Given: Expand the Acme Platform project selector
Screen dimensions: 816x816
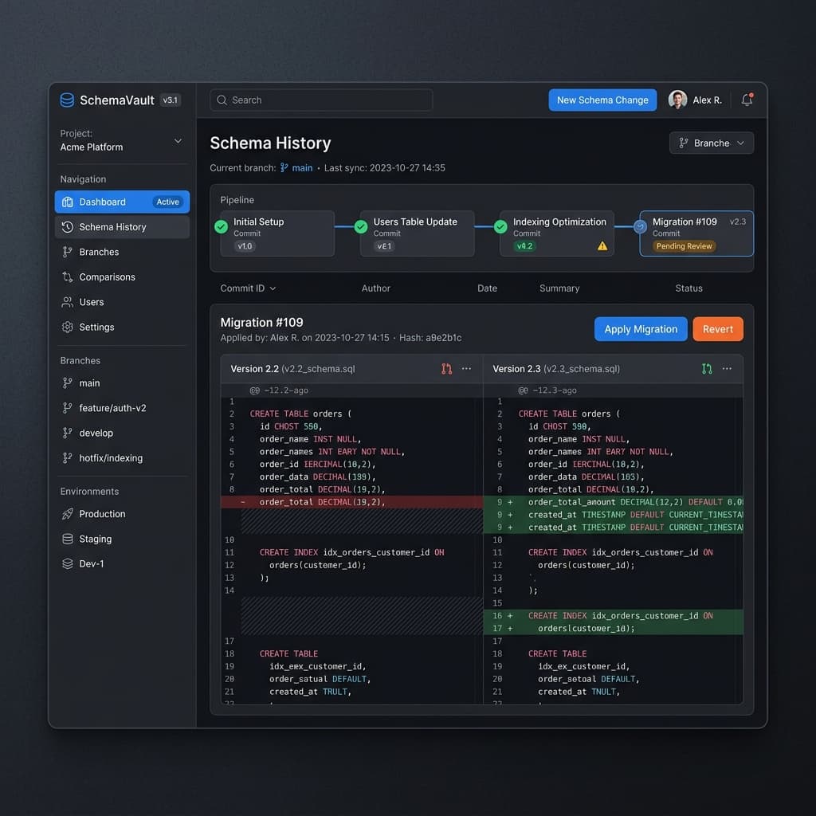Looking at the screenshot, I should tap(178, 141).
